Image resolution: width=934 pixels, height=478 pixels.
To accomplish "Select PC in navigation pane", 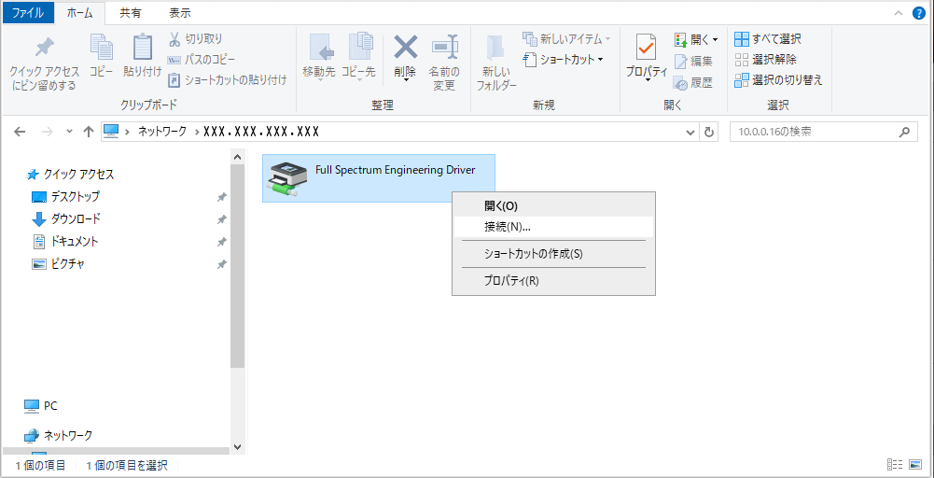I will point(40,406).
